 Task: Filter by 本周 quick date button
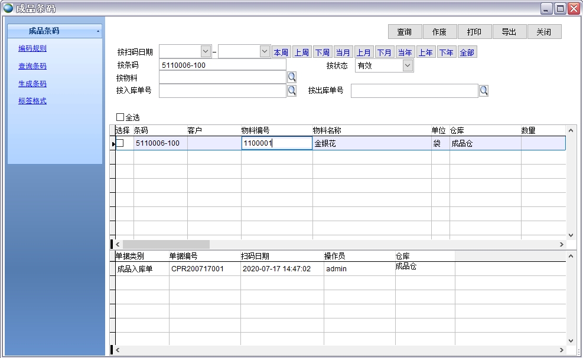281,52
